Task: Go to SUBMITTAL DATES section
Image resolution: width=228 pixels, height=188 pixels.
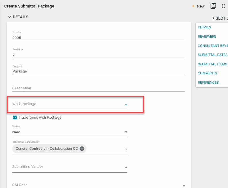Action: (x=212, y=55)
